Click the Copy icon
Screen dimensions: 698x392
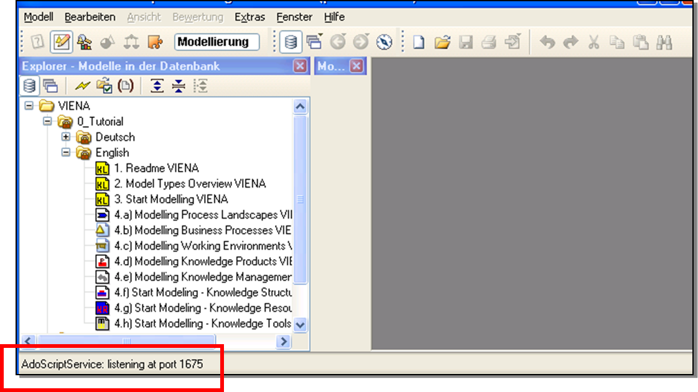pos(617,42)
